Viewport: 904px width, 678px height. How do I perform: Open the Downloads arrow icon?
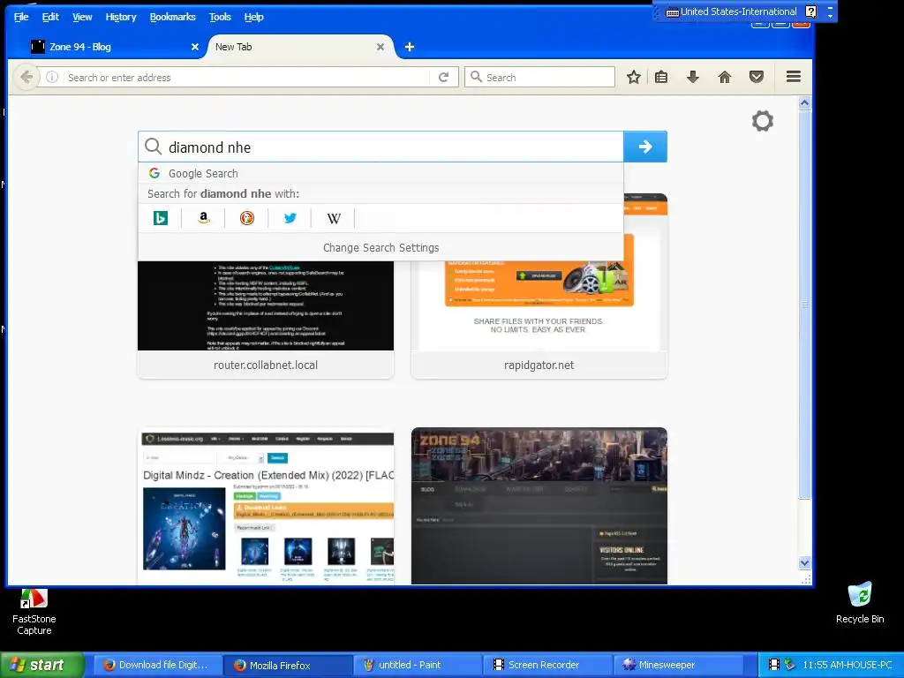point(693,77)
